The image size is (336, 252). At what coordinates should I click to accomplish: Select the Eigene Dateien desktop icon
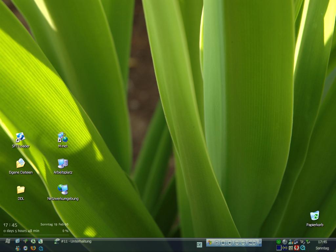21,166
